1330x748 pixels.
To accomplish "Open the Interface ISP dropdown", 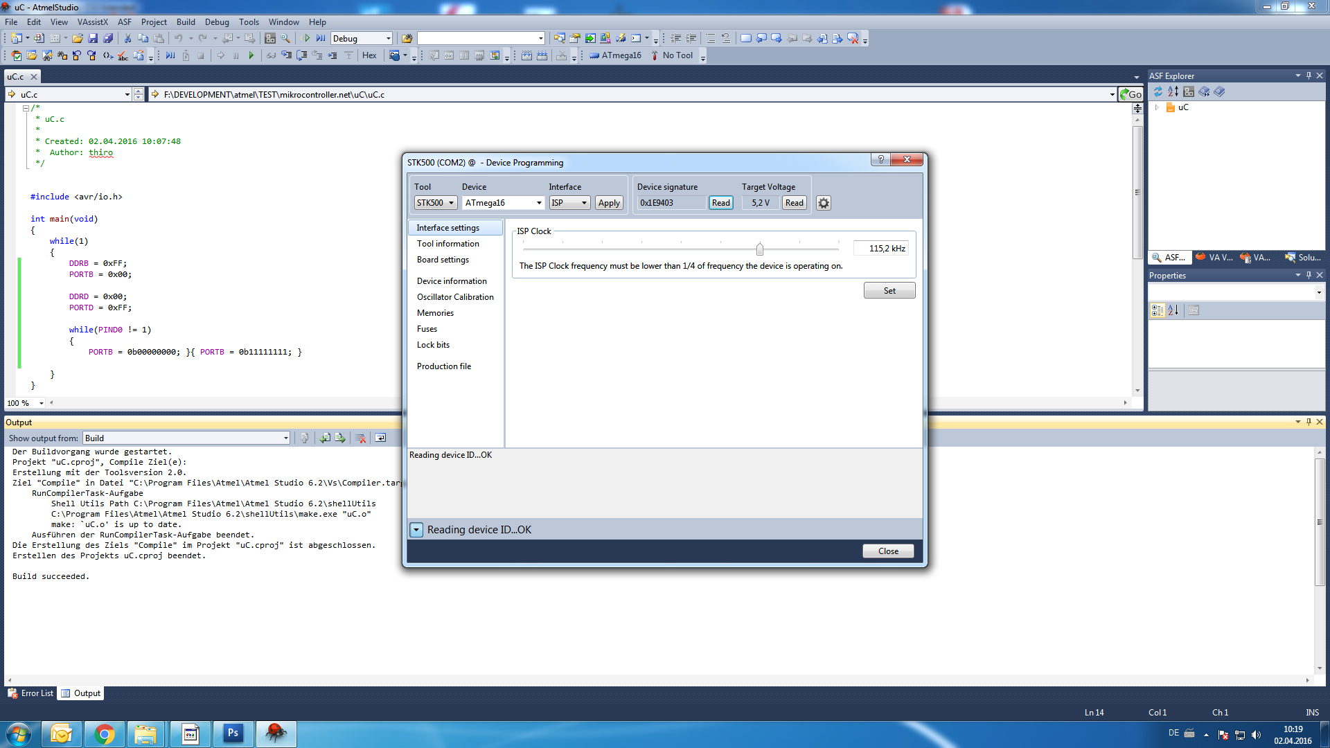I will pos(584,203).
